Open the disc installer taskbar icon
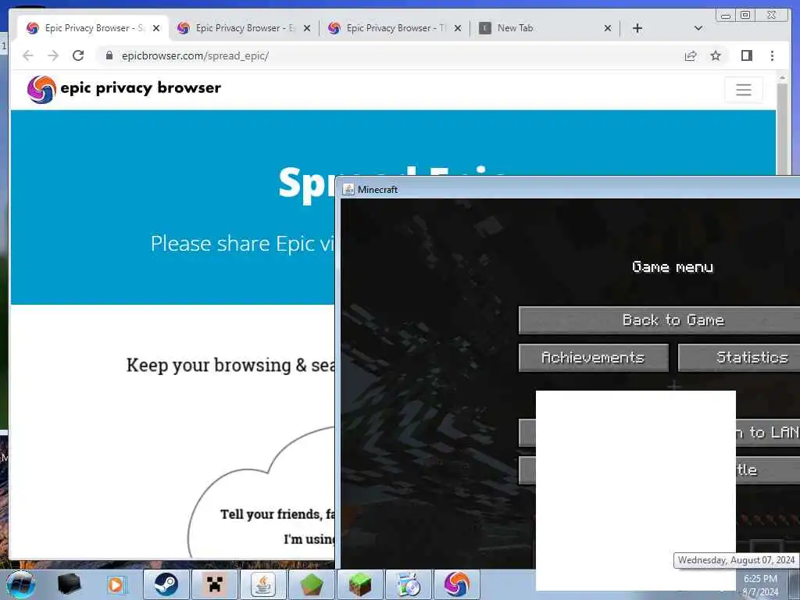The image size is (800, 600). [x=408, y=584]
